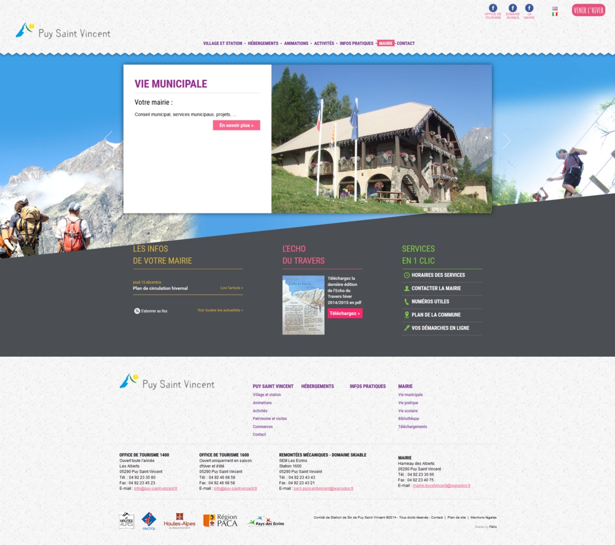Viewport: 615px width, 545px height.
Task: Select Infos Pratiques in the top navigation
Action: (356, 44)
